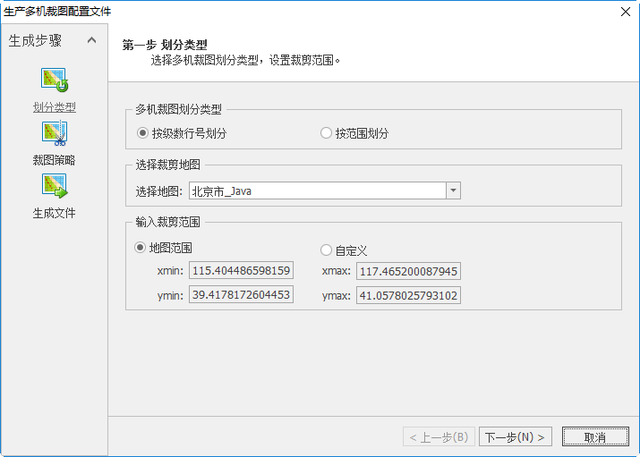The width and height of the screenshot is (640, 457).
Task: Click the 北京市_Java map combo box
Action: click(x=317, y=190)
